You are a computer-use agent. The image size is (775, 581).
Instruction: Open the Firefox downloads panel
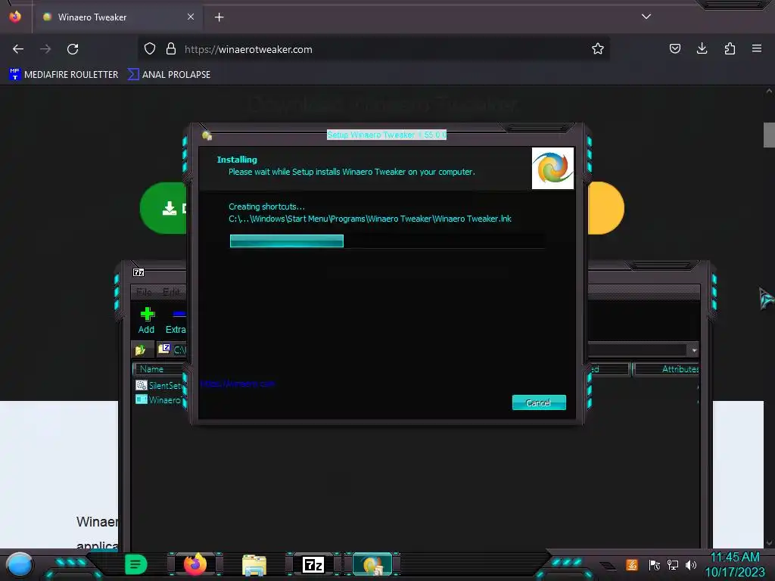[702, 48]
